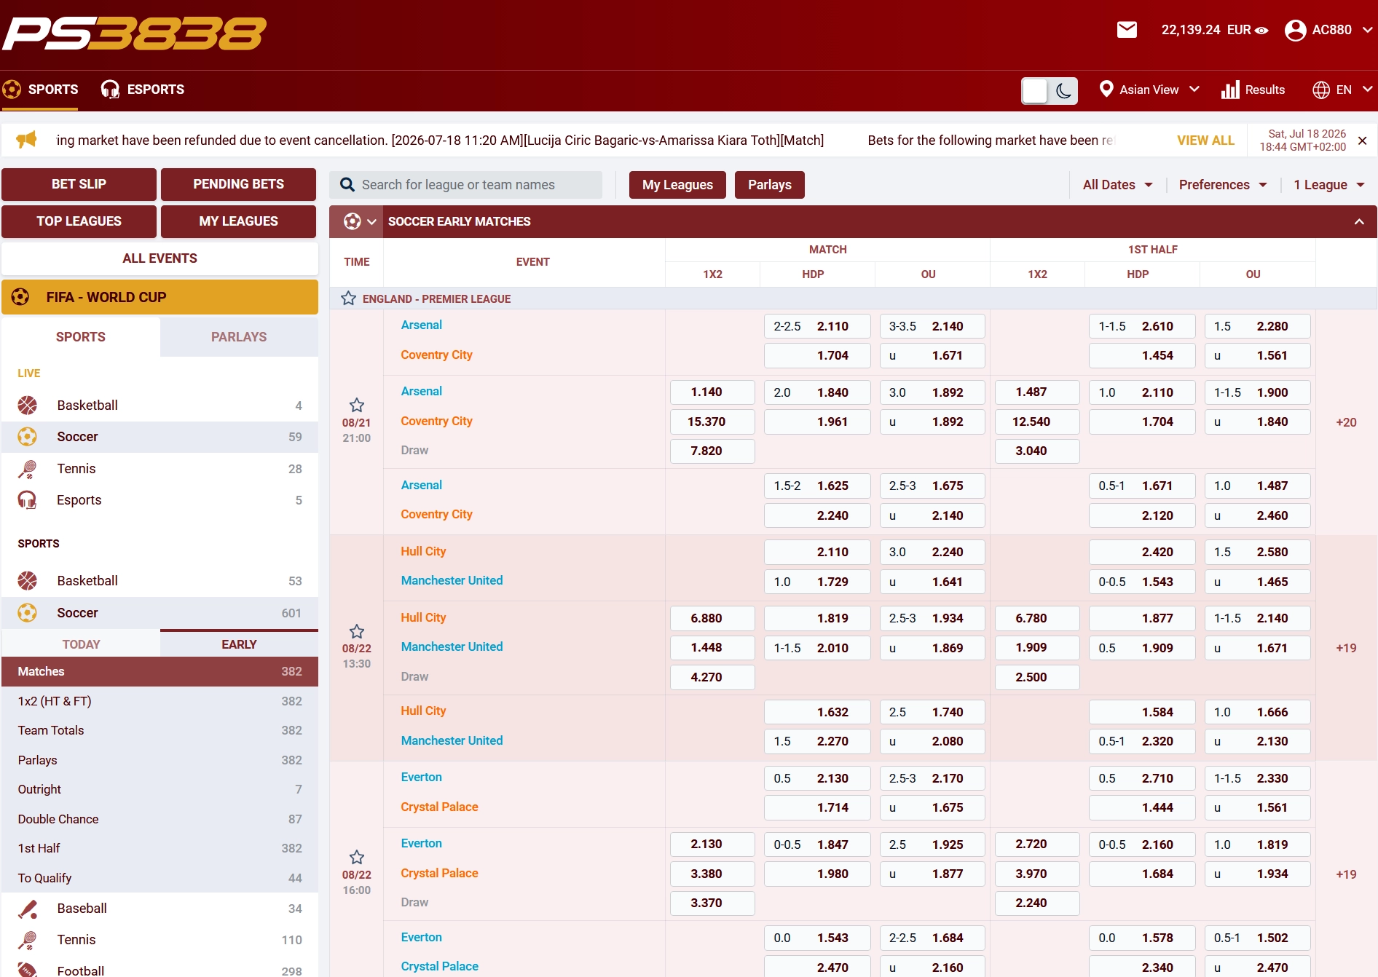This screenshot has height=977, width=1378.
Task: Click the AC880 user avatar icon
Action: point(1295,30)
